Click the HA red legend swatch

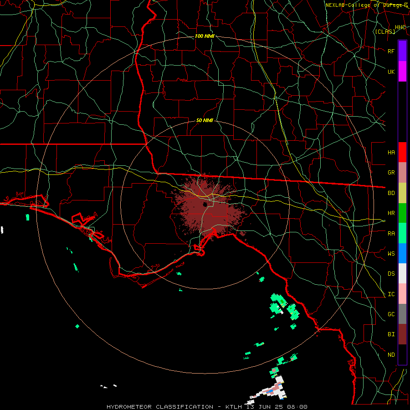coord(402,152)
